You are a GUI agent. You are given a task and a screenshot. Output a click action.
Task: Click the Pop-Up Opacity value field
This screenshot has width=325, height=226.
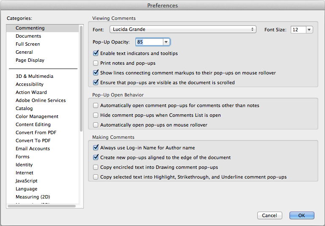pyautogui.click(x=149, y=42)
